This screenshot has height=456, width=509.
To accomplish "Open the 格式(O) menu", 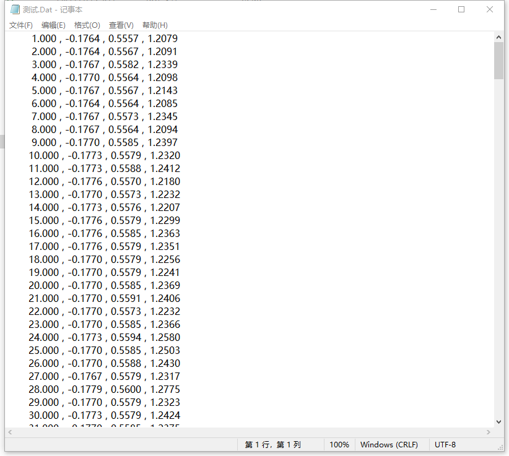I will click(x=87, y=25).
